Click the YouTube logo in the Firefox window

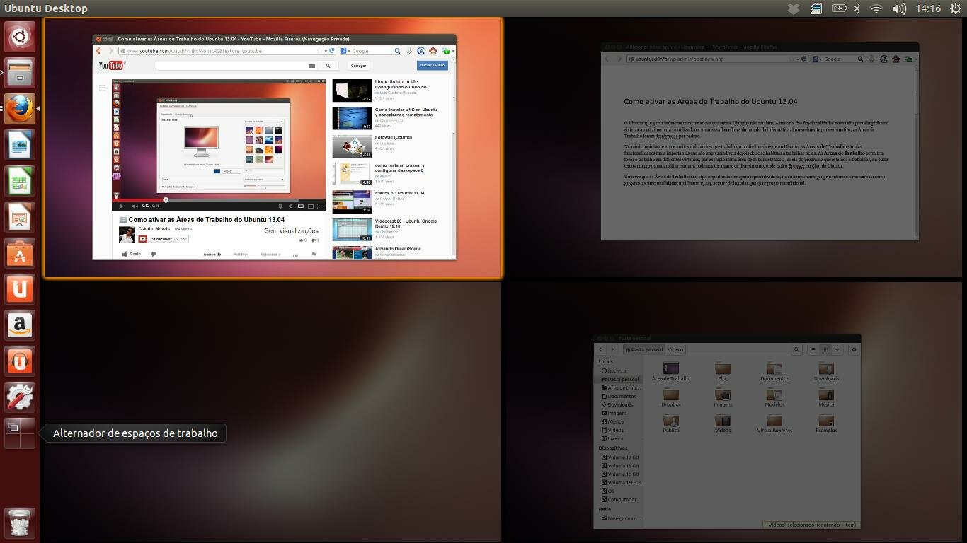[x=112, y=66]
